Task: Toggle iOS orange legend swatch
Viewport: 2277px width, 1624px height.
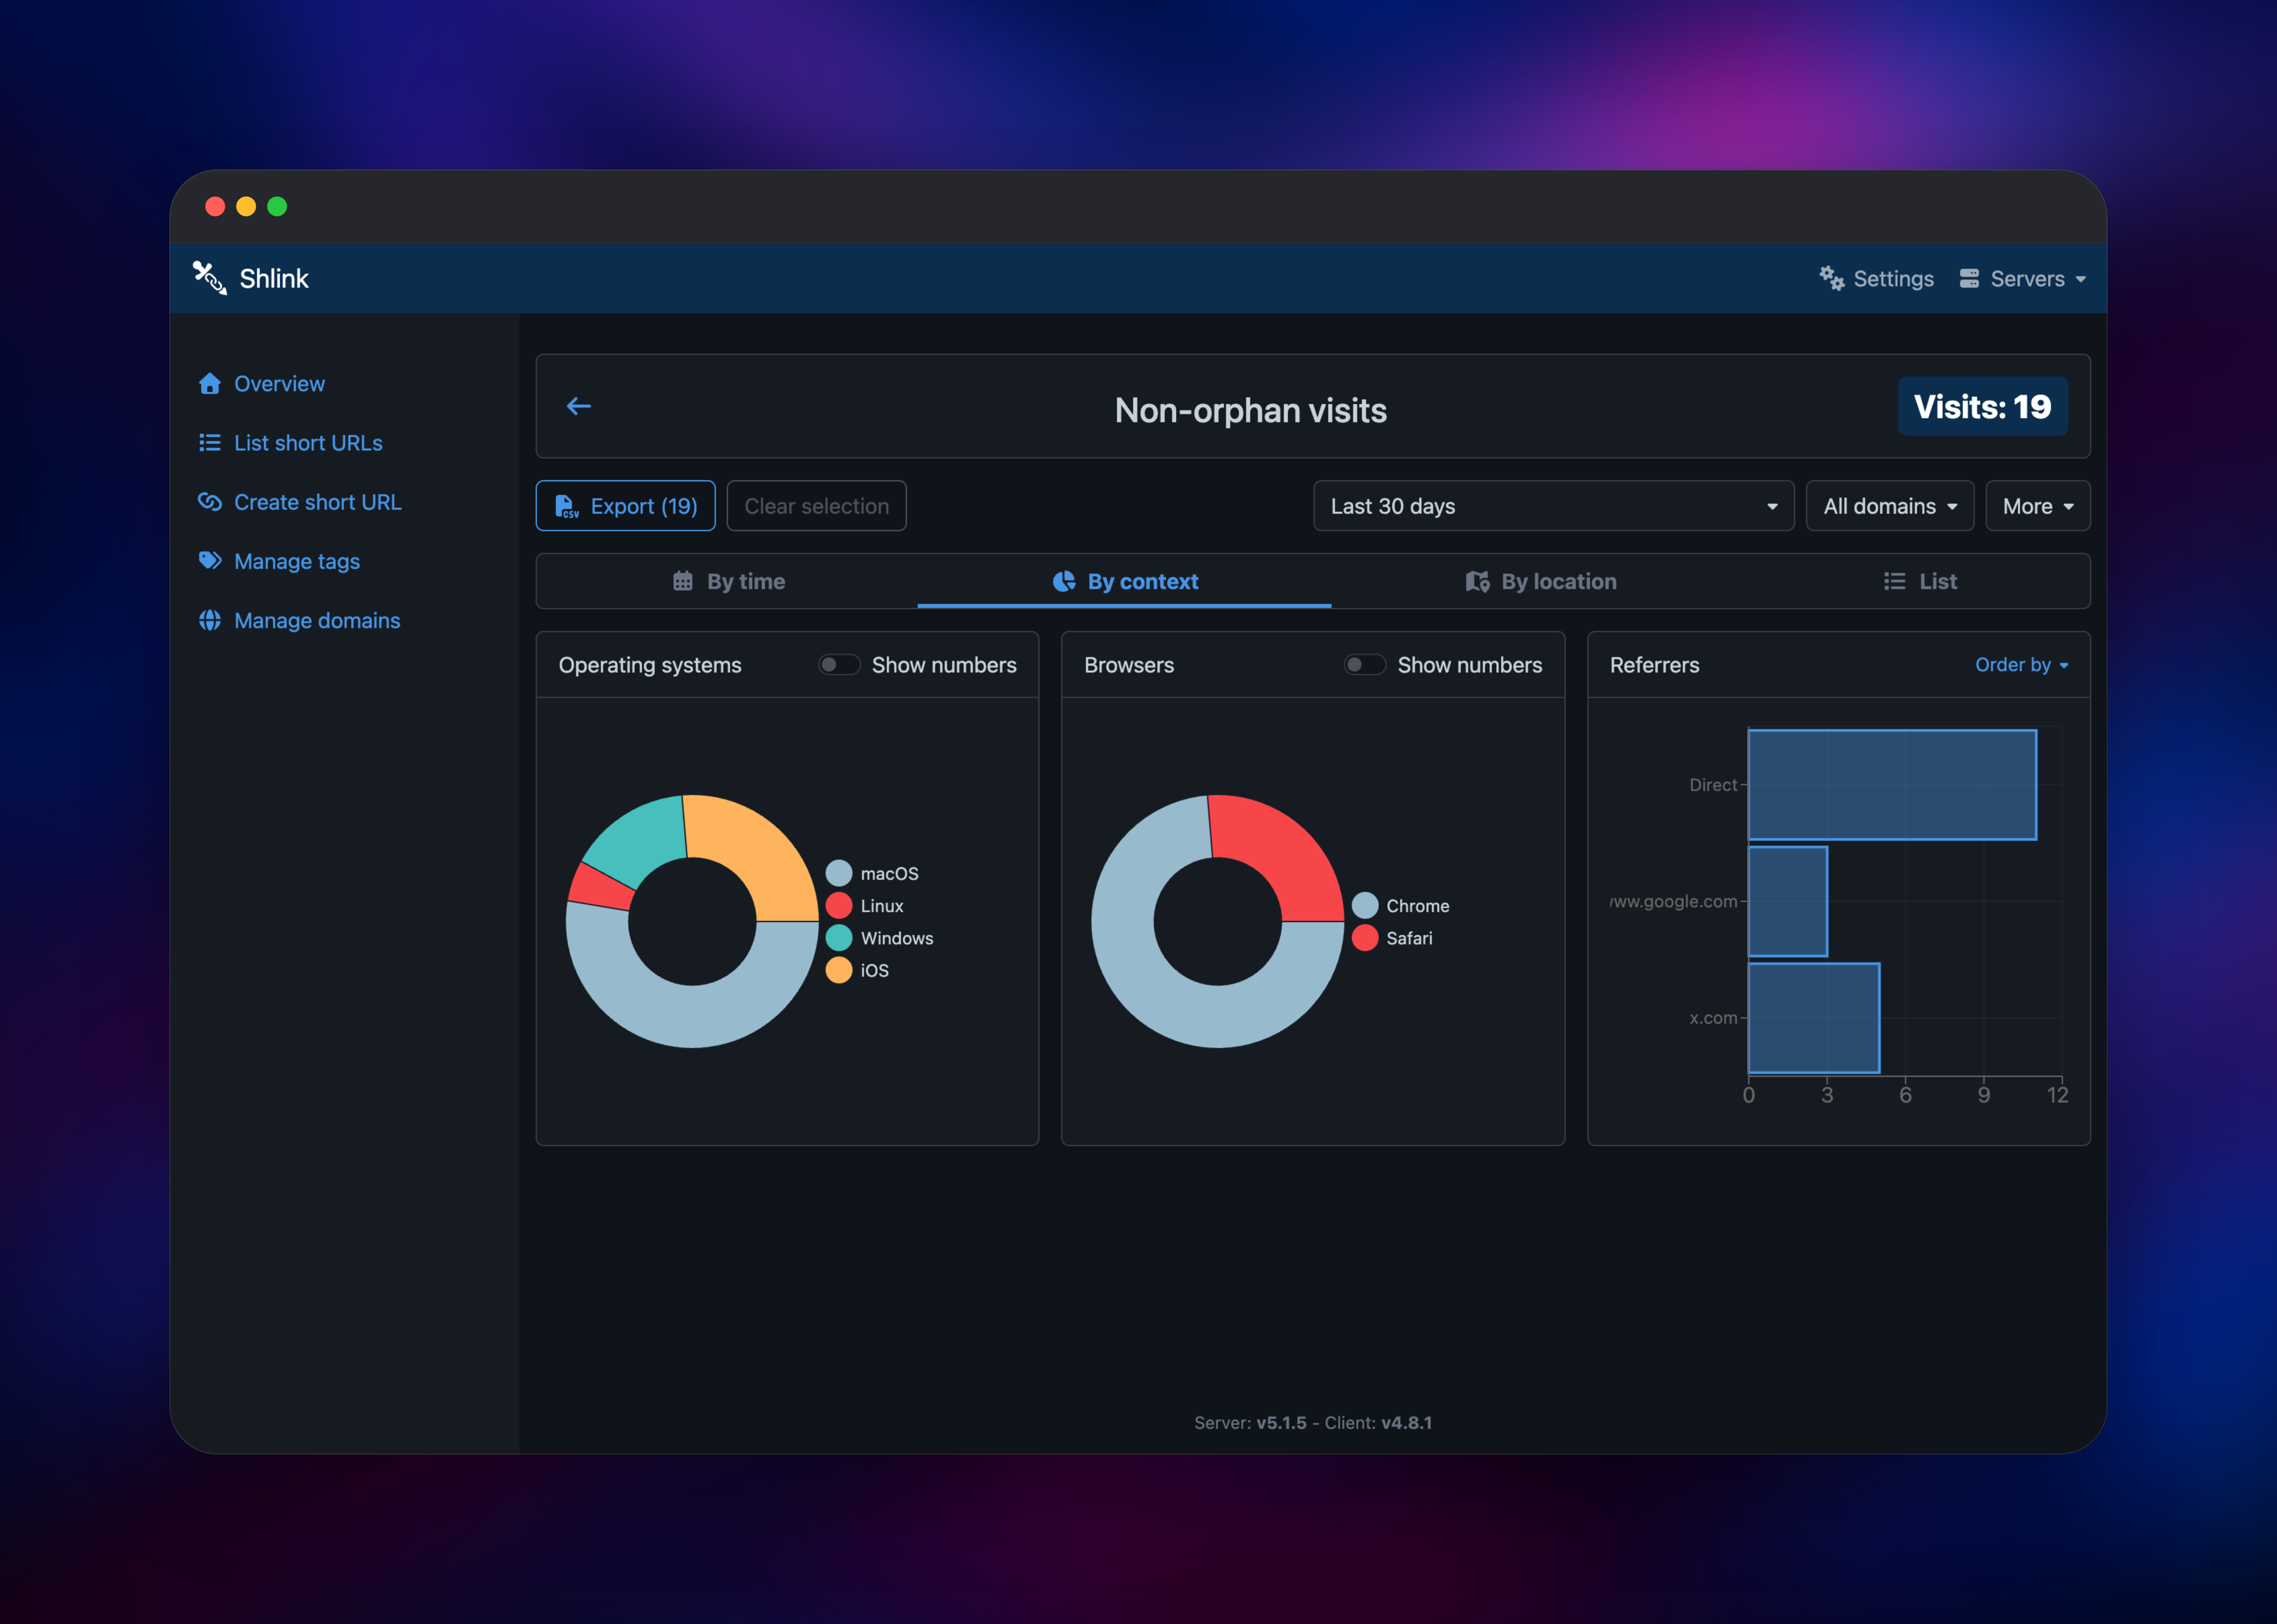Action: (839, 970)
